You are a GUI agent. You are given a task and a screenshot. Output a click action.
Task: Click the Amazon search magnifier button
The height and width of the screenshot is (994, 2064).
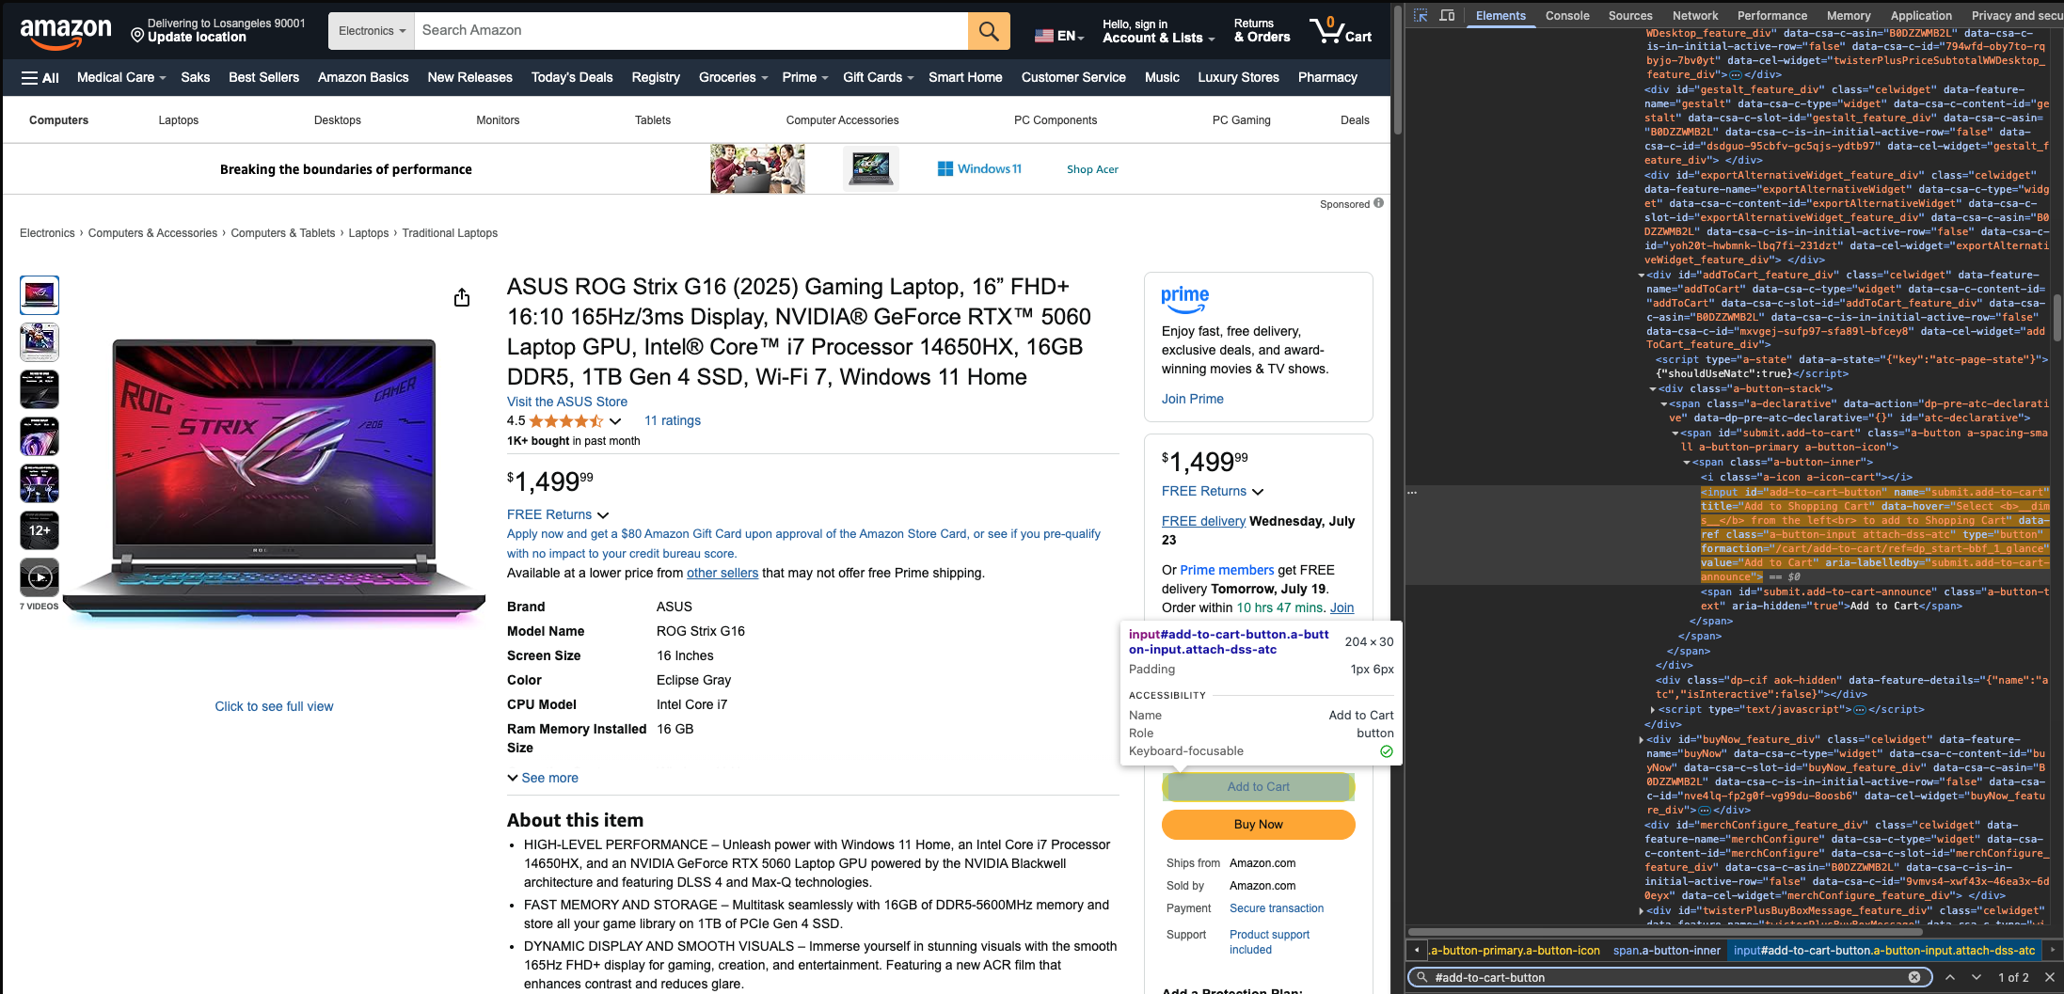point(988,31)
